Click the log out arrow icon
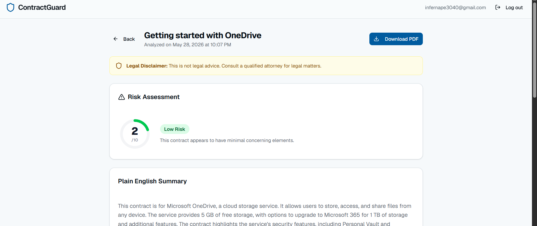Viewport: 537px width, 226px height. 498,8
